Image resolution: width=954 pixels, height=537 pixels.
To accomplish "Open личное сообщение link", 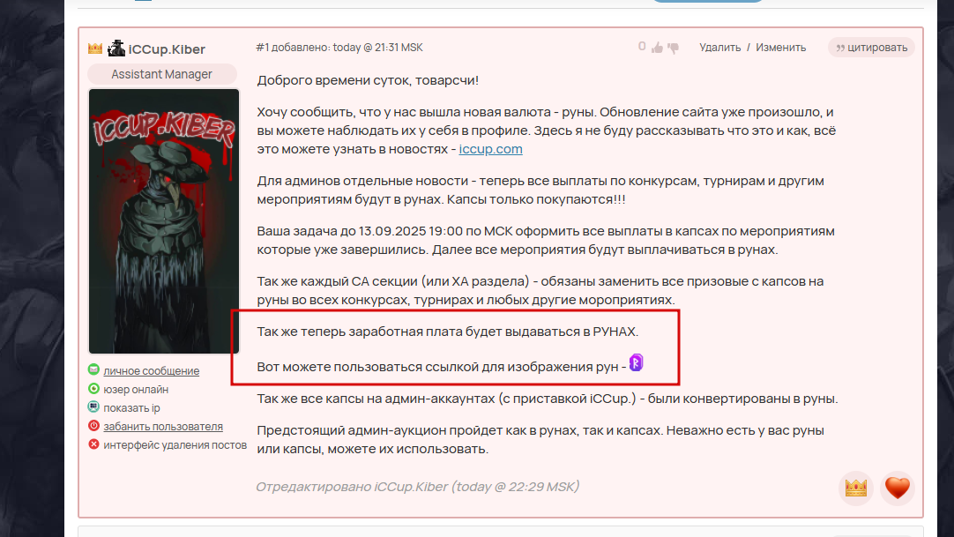I will pos(152,370).
